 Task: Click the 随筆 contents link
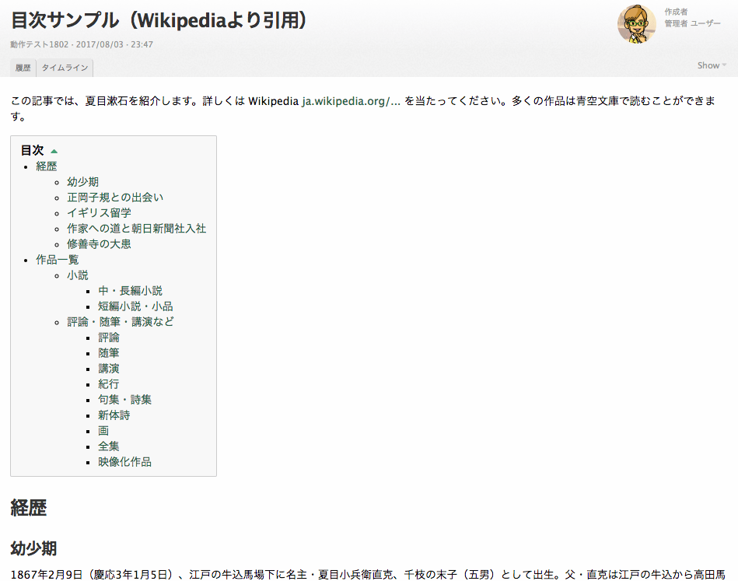[109, 352]
